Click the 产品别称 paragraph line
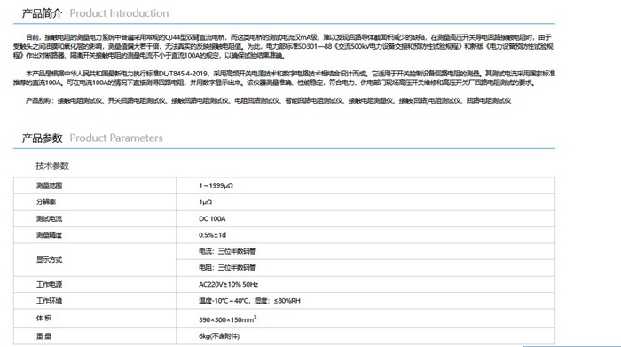The image size is (621, 347). click(268, 100)
